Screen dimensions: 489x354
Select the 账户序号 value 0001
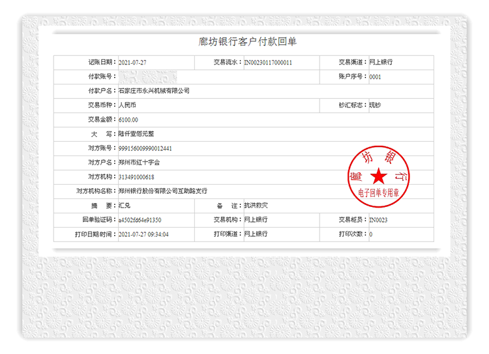(375, 77)
